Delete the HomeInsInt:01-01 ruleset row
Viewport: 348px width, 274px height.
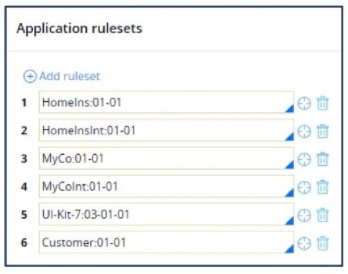(x=323, y=131)
